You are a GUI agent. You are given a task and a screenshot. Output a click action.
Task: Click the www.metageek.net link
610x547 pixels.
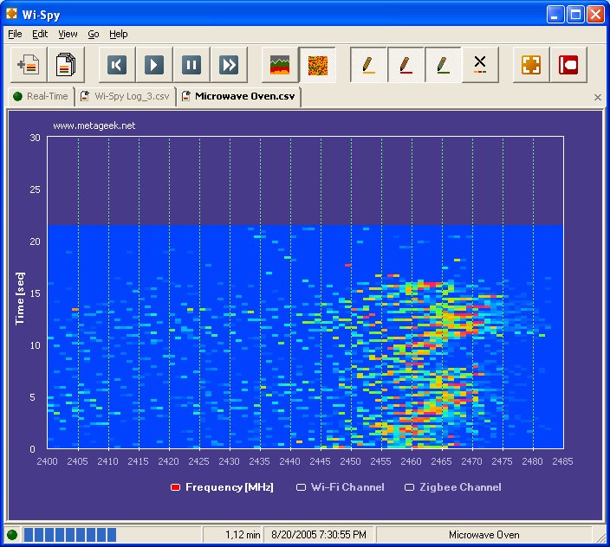(94, 125)
